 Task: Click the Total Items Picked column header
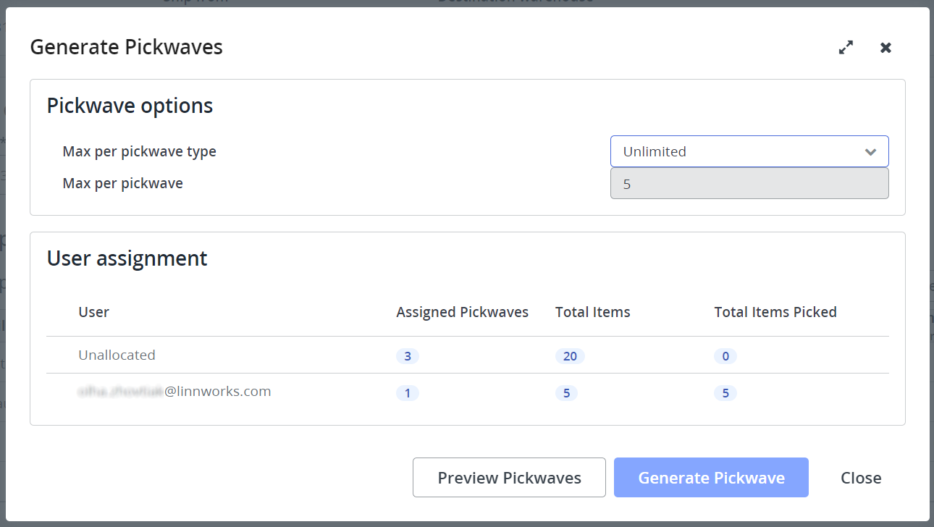click(x=775, y=312)
